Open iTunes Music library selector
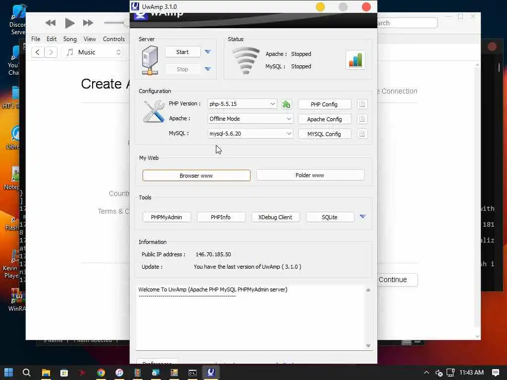 pyautogui.click(x=93, y=52)
